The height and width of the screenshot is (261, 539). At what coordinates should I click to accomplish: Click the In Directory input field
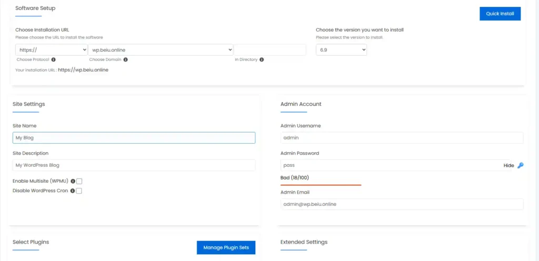pyautogui.click(x=270, y=50)
